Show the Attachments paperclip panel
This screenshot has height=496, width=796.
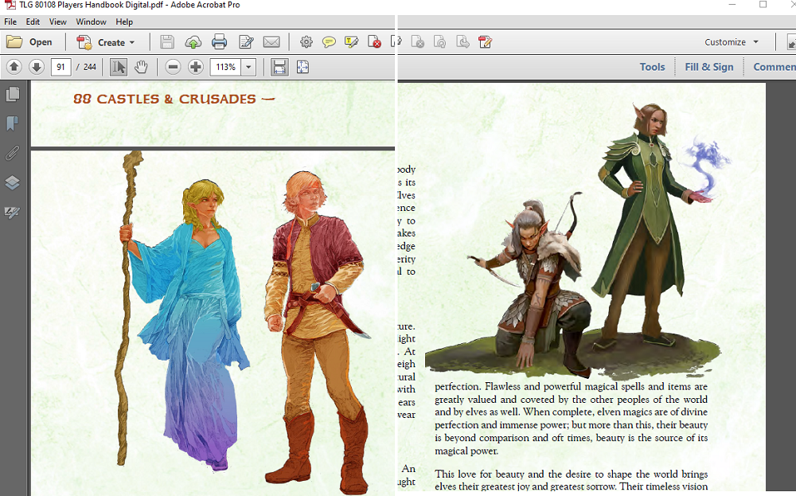(x=13, y=153)
